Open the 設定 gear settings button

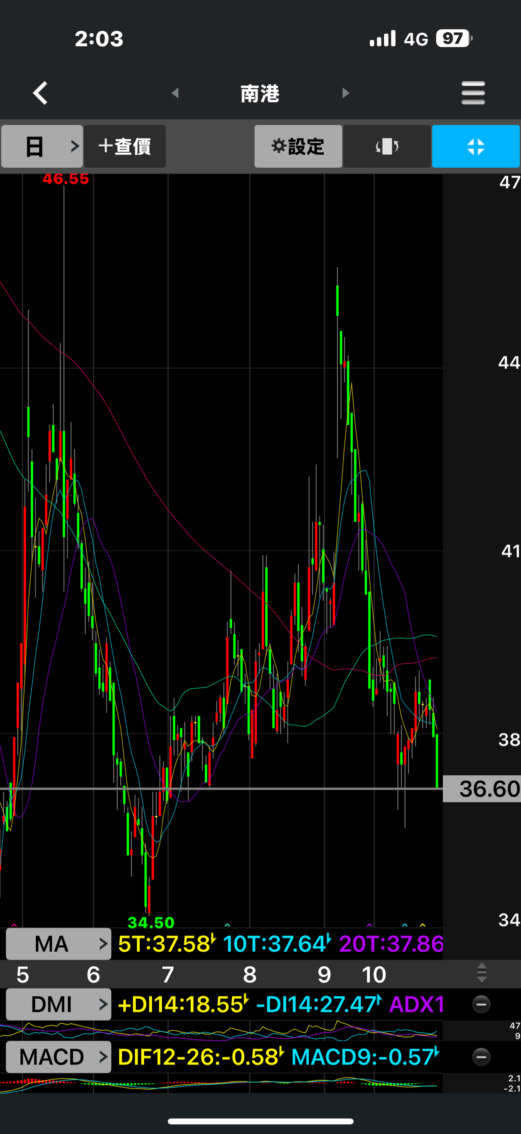click(298, 146)
